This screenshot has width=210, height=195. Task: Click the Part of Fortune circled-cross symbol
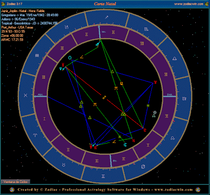[155, 112]
